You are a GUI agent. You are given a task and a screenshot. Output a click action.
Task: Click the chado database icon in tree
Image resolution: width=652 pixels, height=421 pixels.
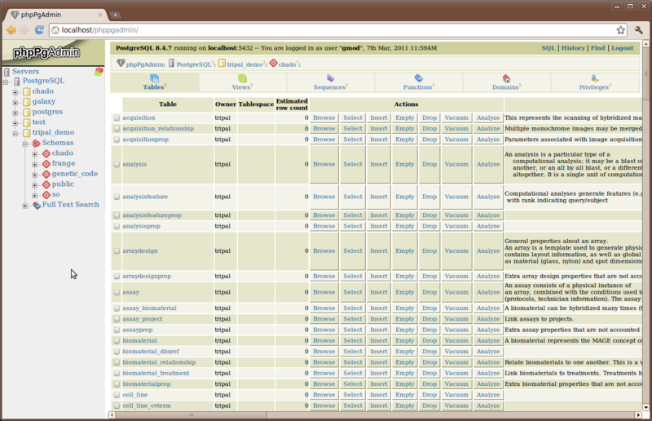coord(27,91)
